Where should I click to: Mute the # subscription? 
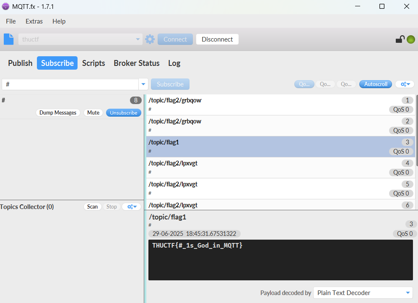(x=93, y=112)
